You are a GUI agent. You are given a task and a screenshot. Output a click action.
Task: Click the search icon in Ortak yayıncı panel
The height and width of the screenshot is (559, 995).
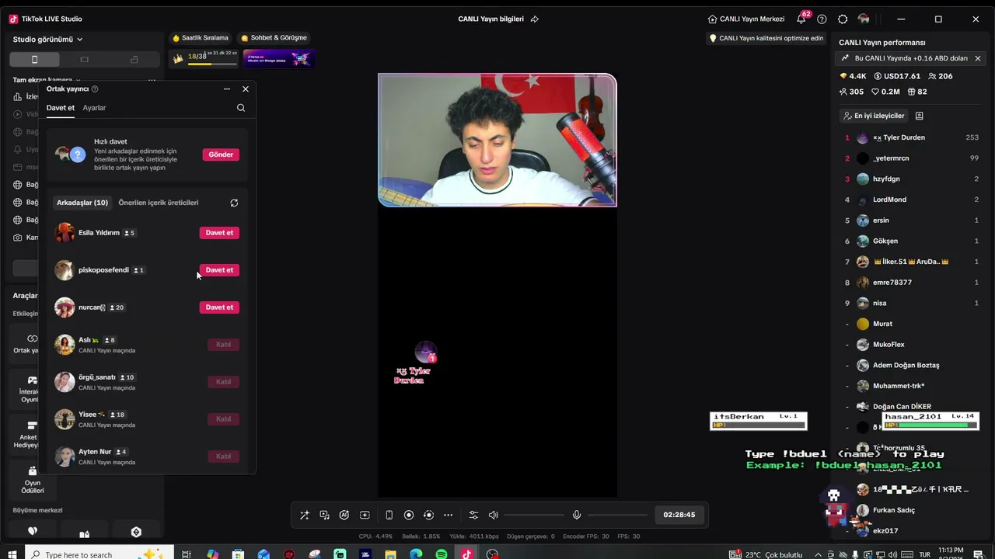[x=241, y=109]
